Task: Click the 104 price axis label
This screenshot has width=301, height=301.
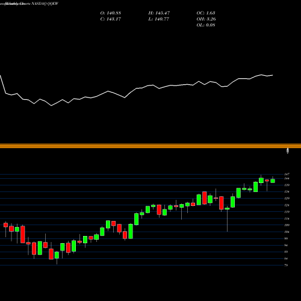Action: (x=287, y=232)
